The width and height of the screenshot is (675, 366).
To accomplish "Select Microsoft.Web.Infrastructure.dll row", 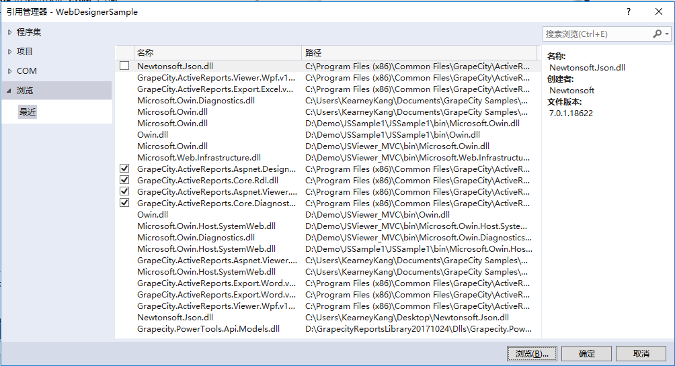I will (329, 157).
